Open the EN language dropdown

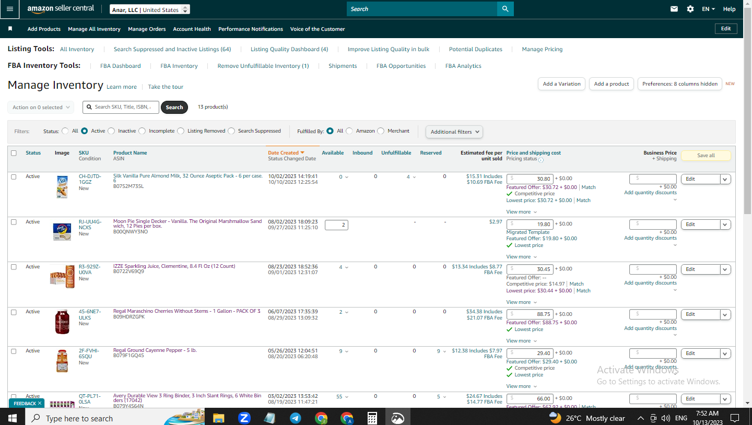click(x=708, y=9)
